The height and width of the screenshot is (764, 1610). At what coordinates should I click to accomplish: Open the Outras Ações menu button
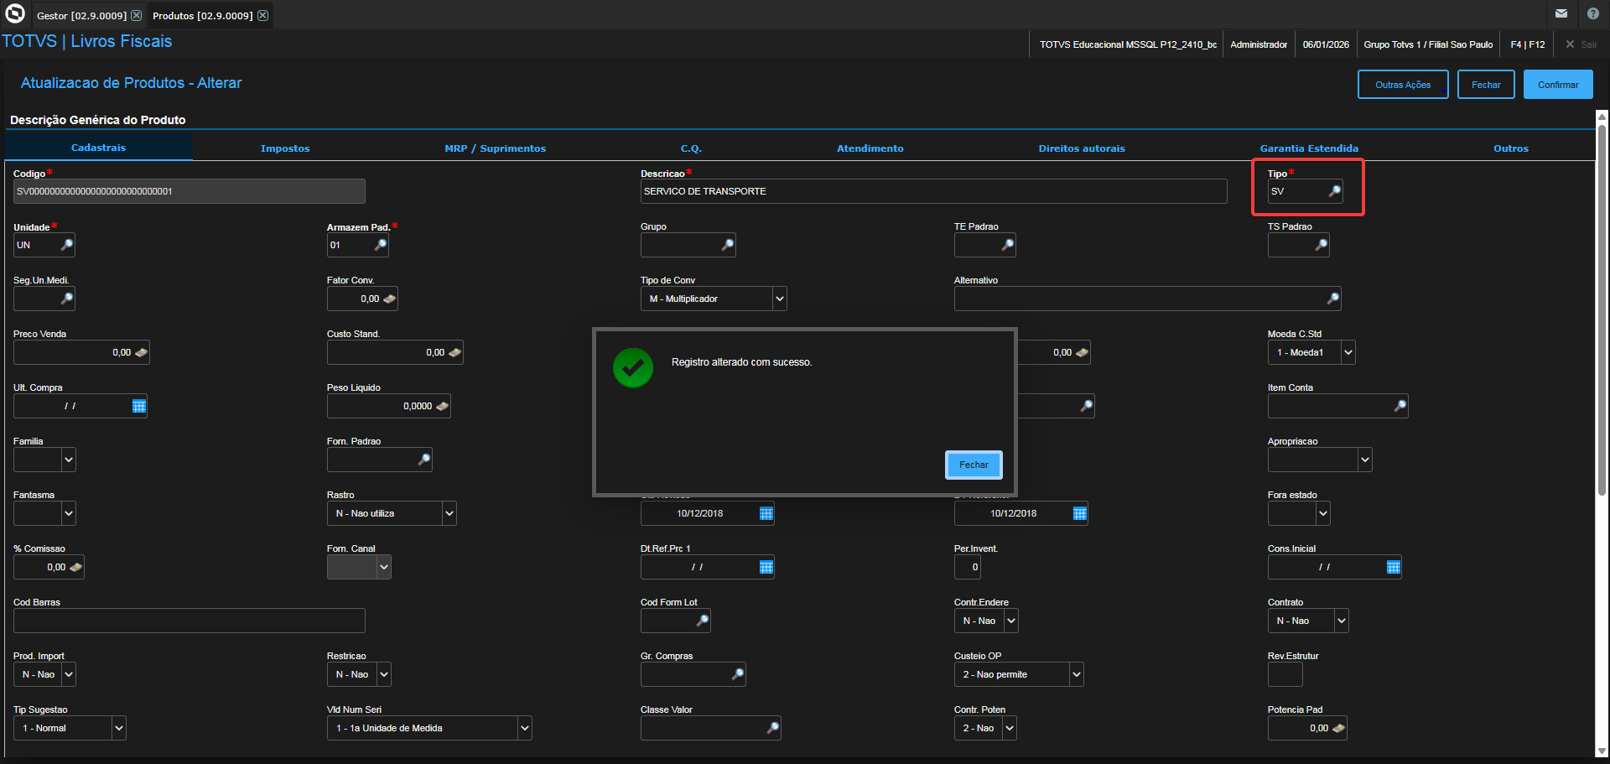(1403, 85)
